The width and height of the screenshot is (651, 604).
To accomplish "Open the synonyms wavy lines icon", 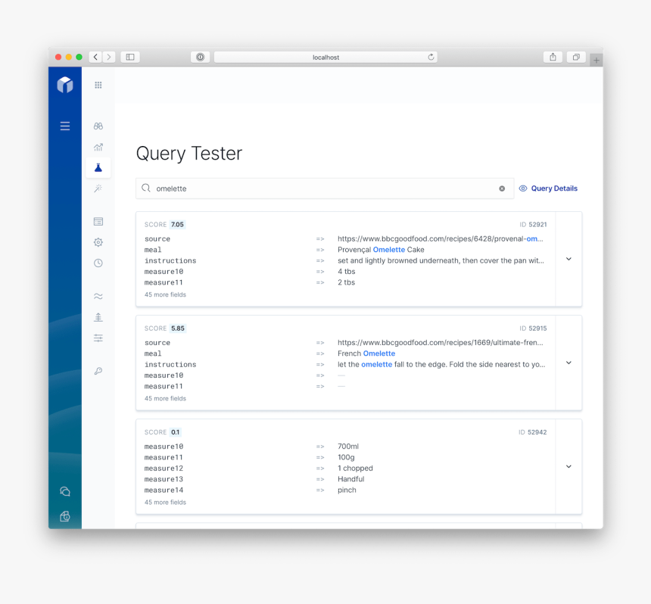I will tap(98, 297).
